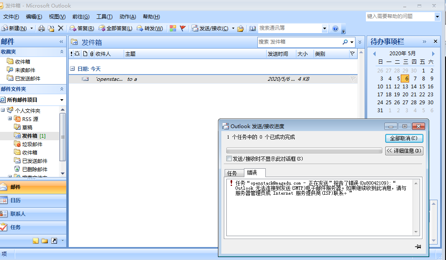Close the 待办事项栏 pane

pyautogui.click(x=435, y=41)
